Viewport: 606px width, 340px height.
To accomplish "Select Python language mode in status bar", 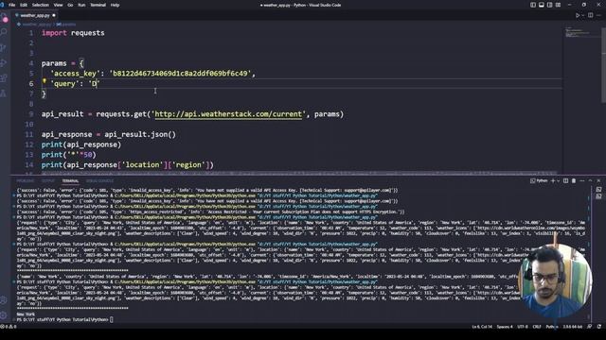I will [552, 327].
